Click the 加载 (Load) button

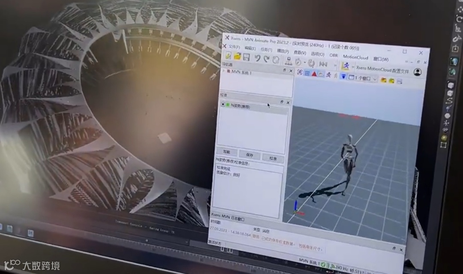click(226, 152)
